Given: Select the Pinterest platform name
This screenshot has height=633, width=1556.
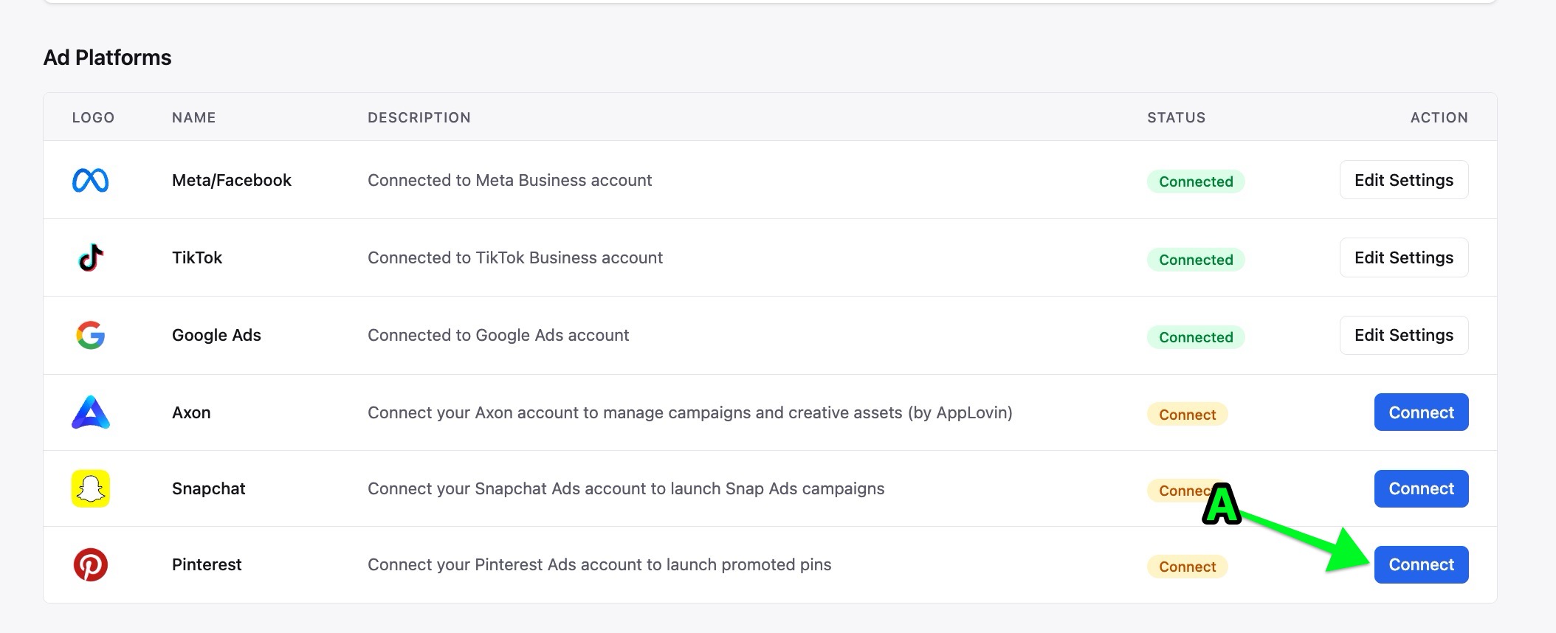Looking at the screenshot, I should click(207, 564).
